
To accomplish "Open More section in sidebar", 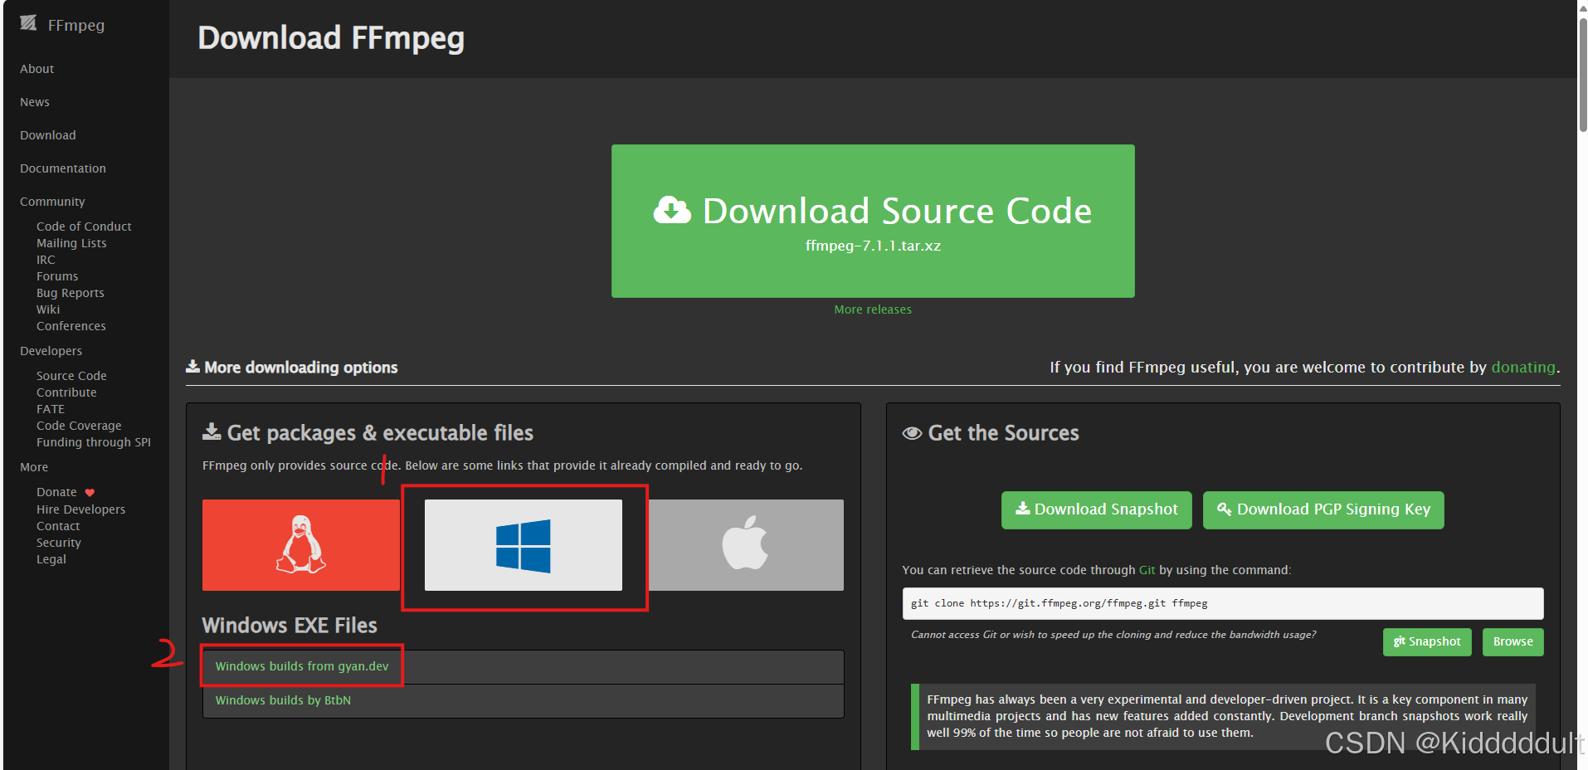I will (x=34, y=467).
